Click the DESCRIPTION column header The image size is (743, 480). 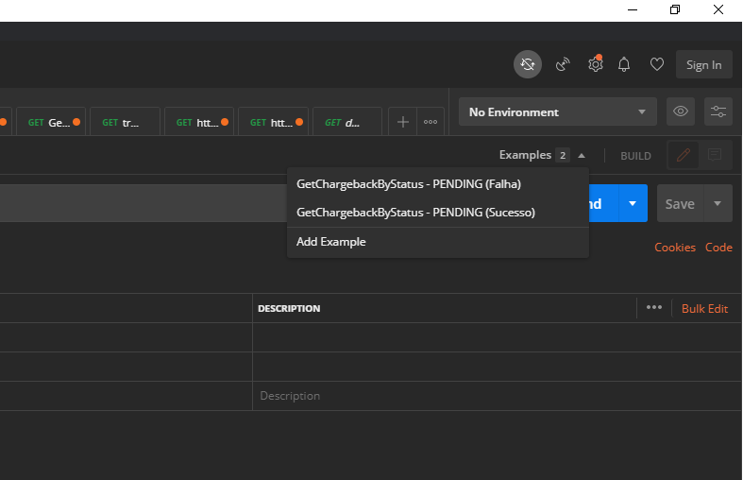[289, 309]
